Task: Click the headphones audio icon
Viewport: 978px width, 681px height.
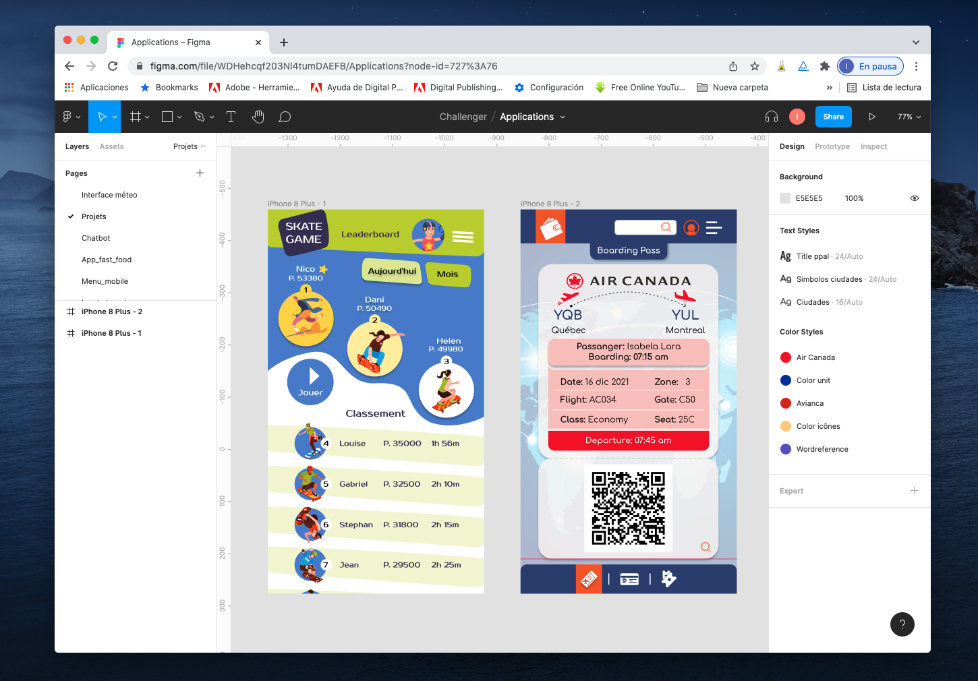Action: tap(772, 117)
